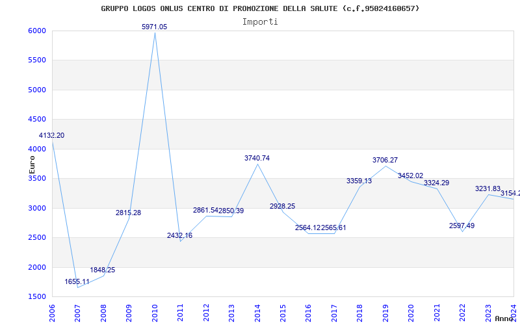Click the 2007 year label
The width and height of the screenshot is (520, 325).
pos(77,313)
